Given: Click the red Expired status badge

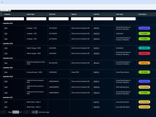Looking at the screenshot, I should 144,53.
